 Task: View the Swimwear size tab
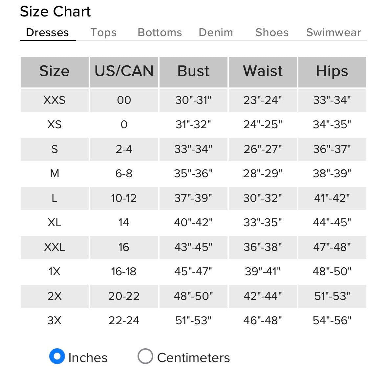[333, 33]
